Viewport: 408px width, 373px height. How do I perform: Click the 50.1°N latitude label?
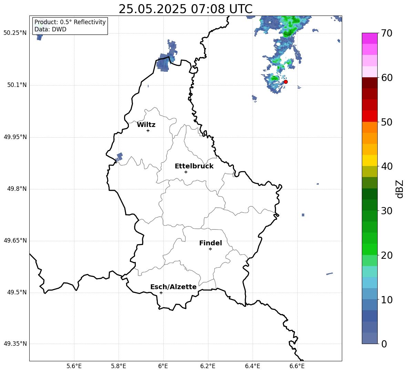pyautogui.click(x=17, y=85)
